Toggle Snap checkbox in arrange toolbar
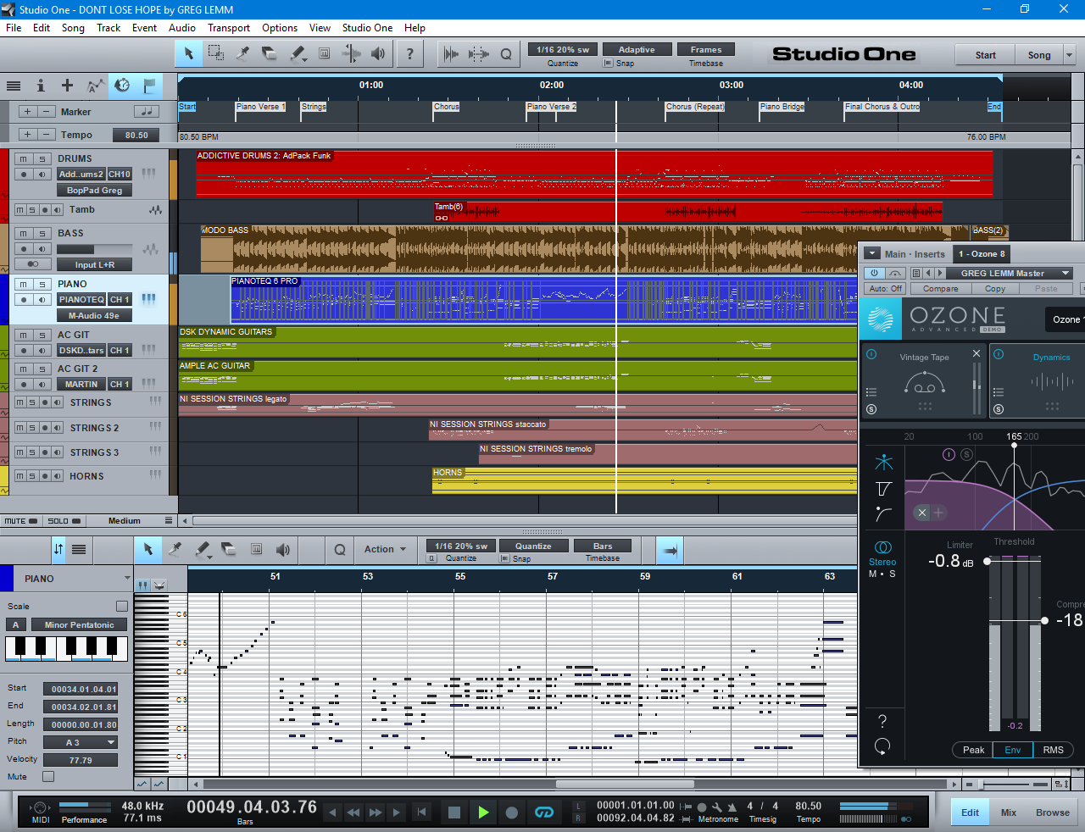The image size is (1085, 832). [x=608, y=64]
